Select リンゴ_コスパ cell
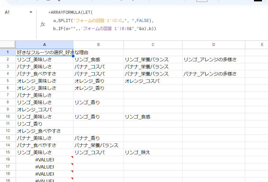 98,152
